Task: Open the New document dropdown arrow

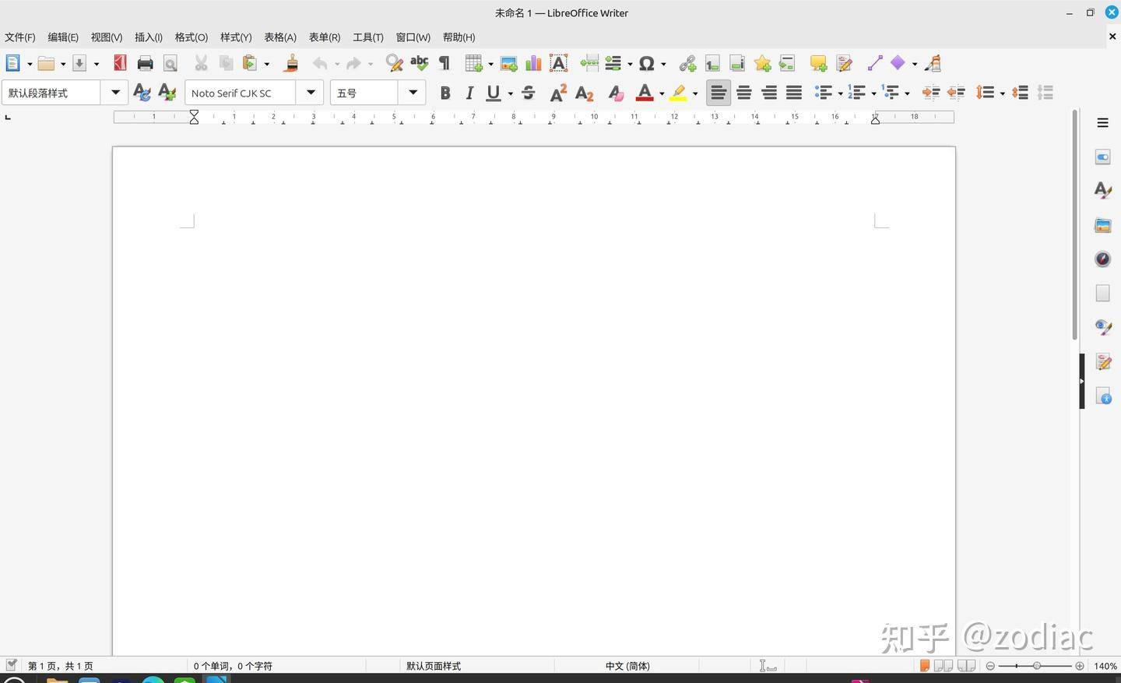Action: tap(30, 64)
